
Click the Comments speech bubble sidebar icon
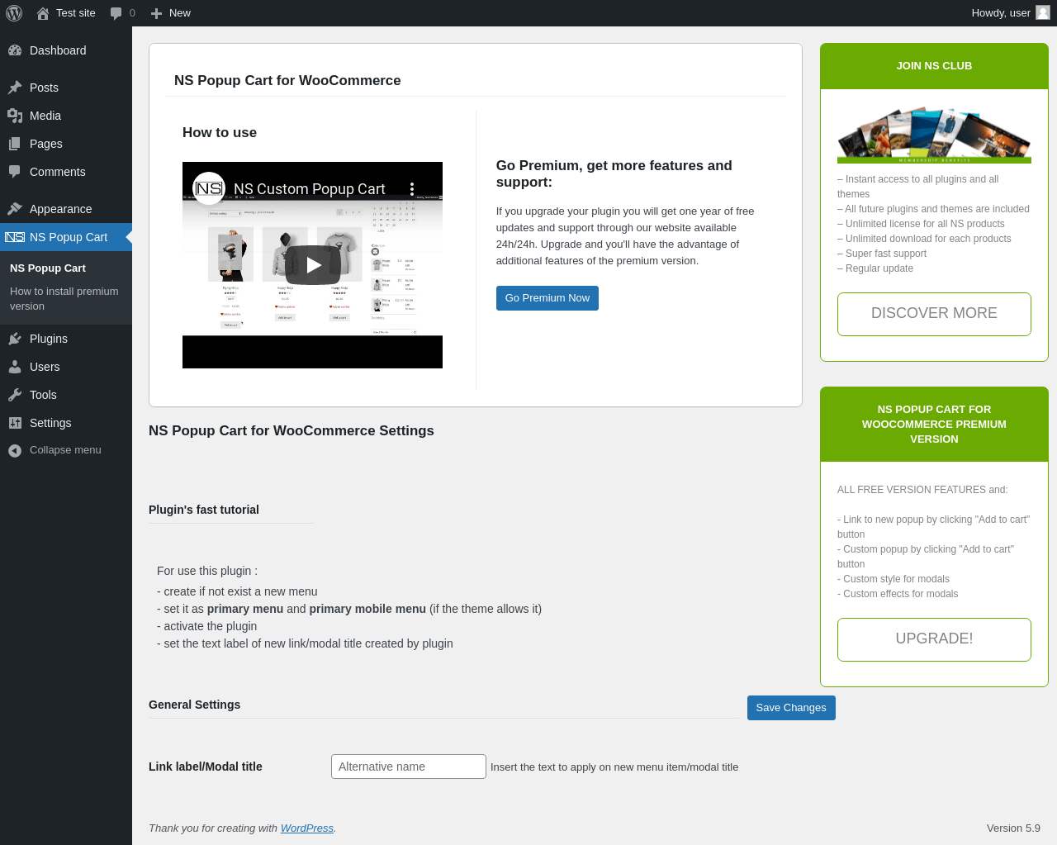(x=15, y=172)
